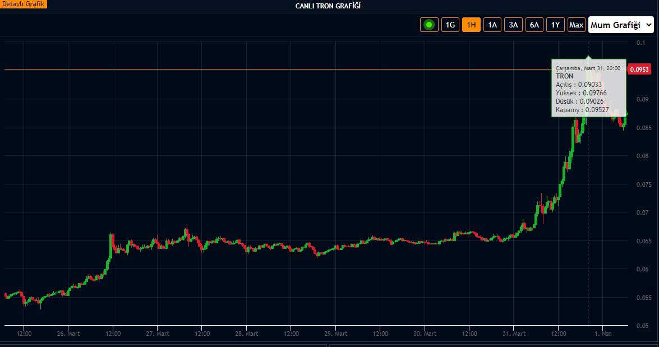659x347 pixels.
Task: Click the 26. Mart date axis label
Action: [x=68, y=334]
